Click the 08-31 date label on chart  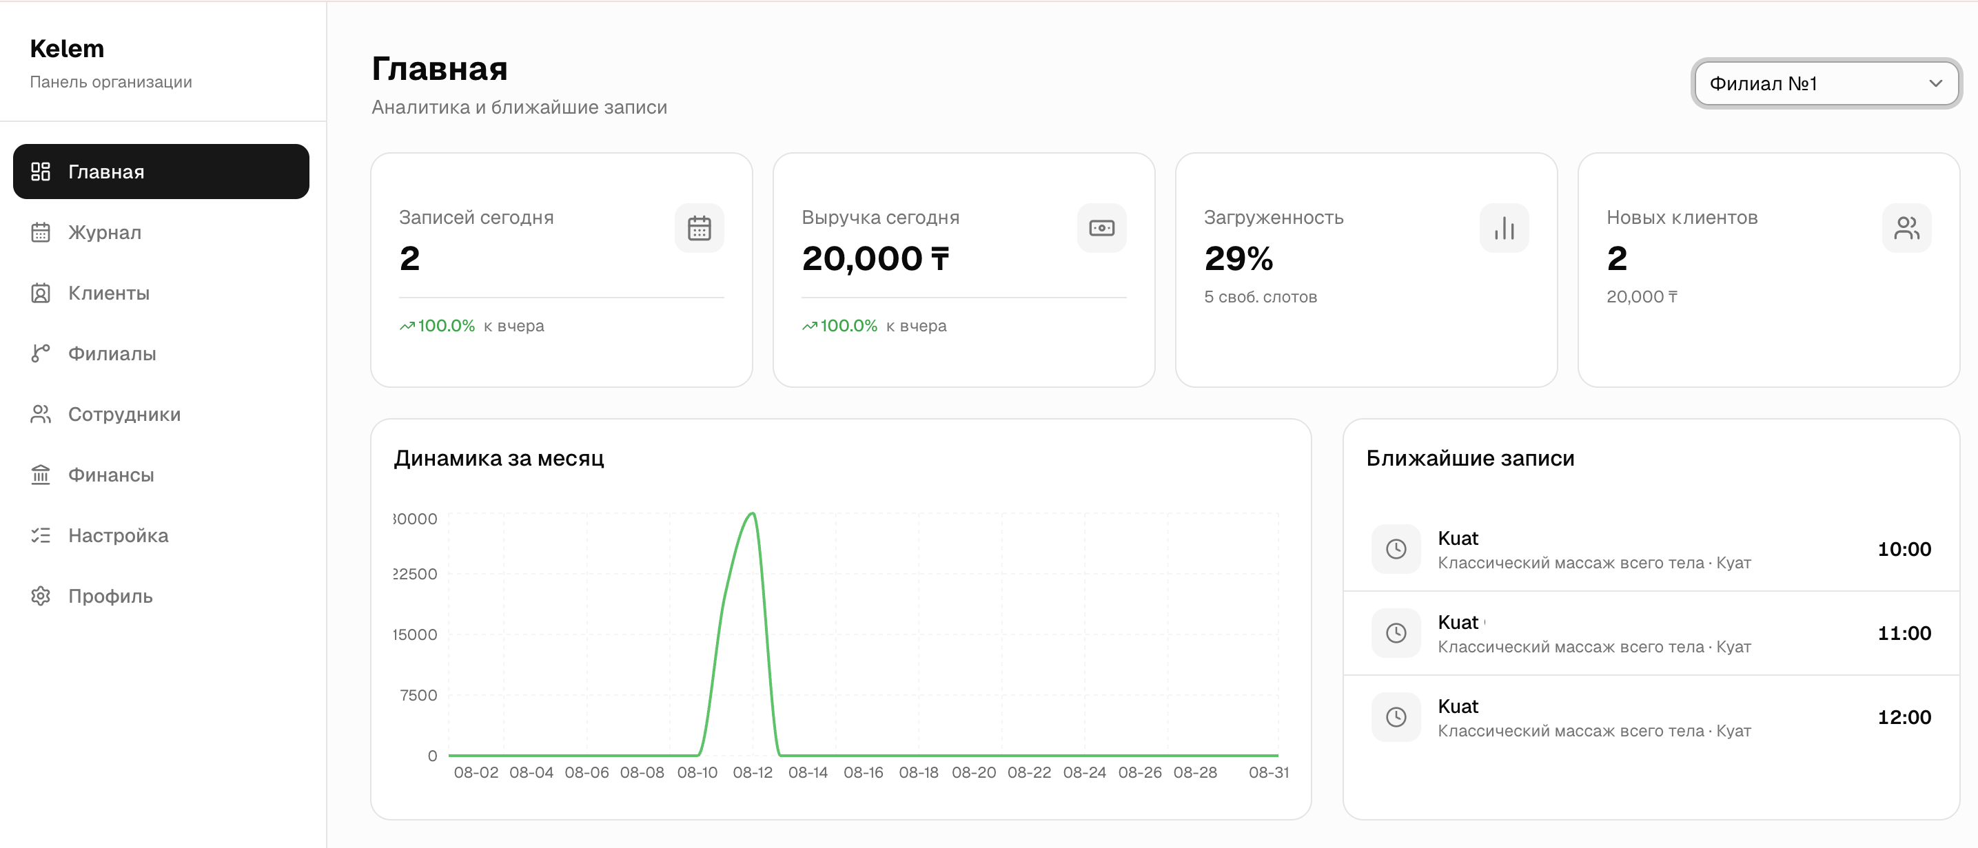(1269, 772)
